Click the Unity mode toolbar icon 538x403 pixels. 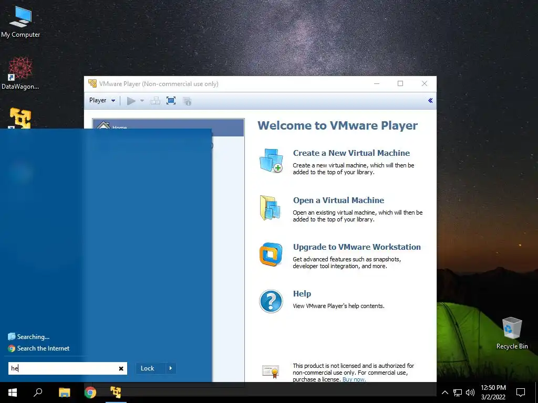click(187, 101)
